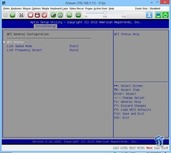Viewport: 171px width, 153px height.
Task: Open the Help menu
Action: click(x=111, y=9)
